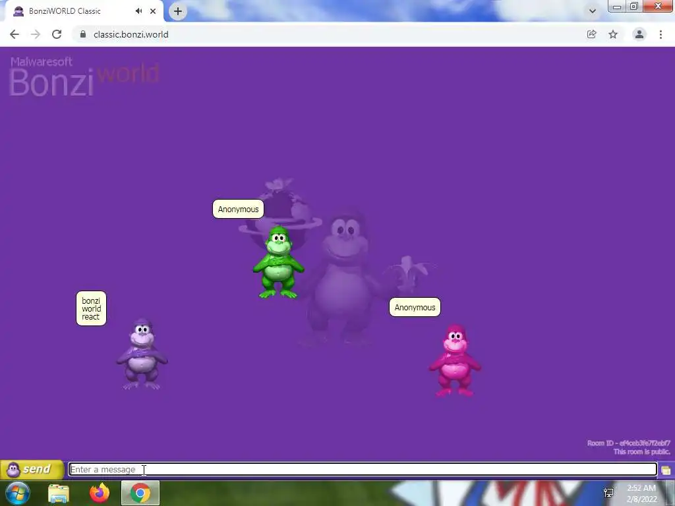The image size is (675, 506).
Task: Click the yellow icon beside message box
Action: (666, 470)
